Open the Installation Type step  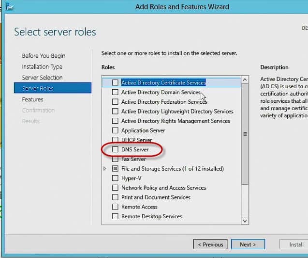(42, 67)
